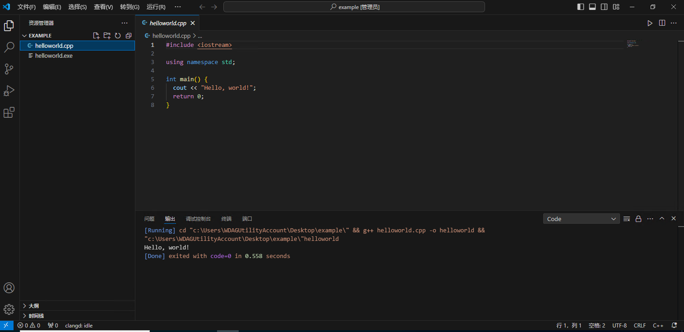Open output panel more actions menu

(x=650, y=219)
